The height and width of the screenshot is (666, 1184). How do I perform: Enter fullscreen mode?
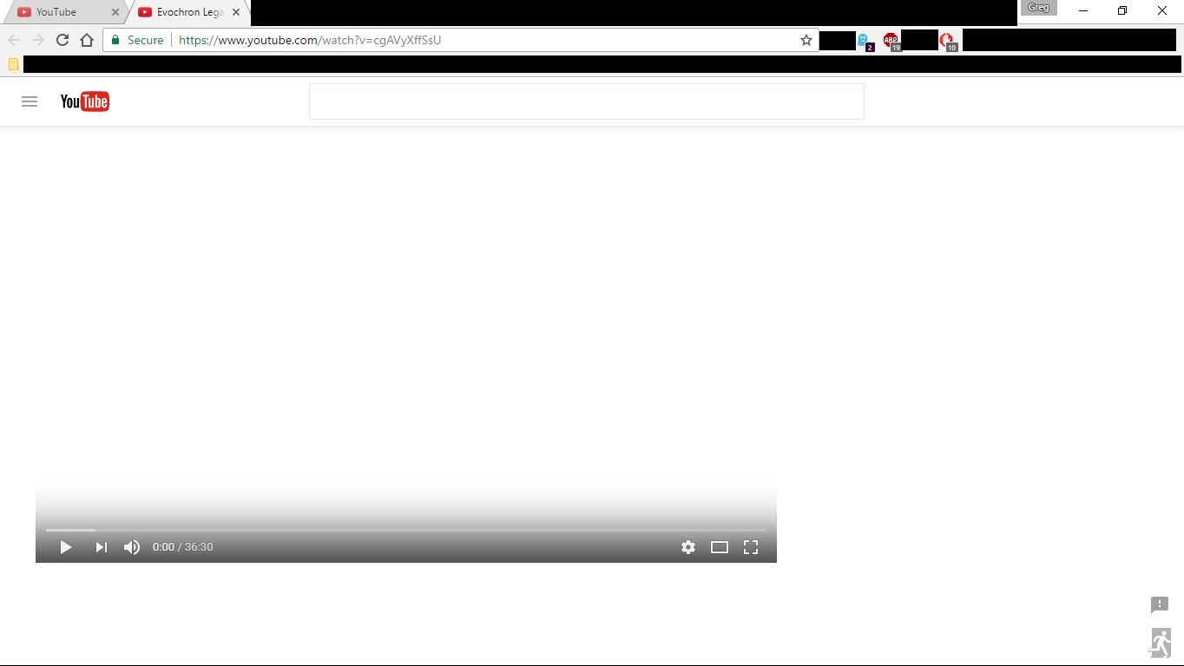751,547
